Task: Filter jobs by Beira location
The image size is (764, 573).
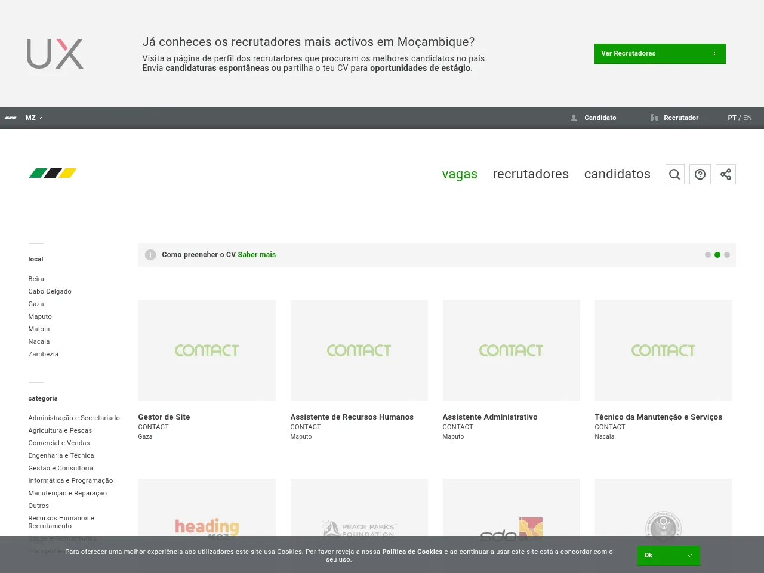Action: (x=36, y=279)
